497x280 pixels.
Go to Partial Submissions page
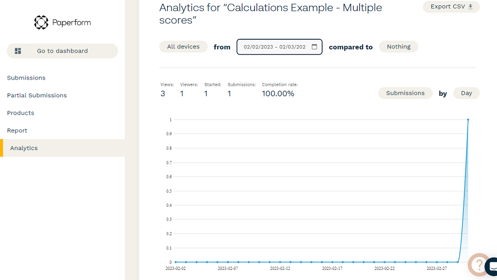37,95
